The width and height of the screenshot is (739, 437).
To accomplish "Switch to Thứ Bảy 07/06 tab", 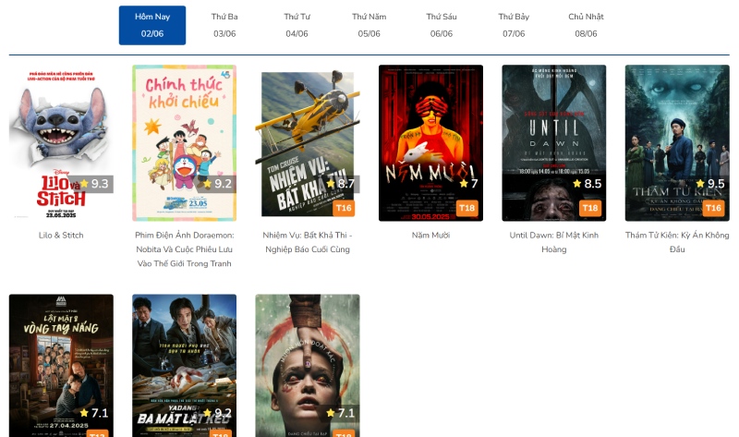I will pos(514,26).
